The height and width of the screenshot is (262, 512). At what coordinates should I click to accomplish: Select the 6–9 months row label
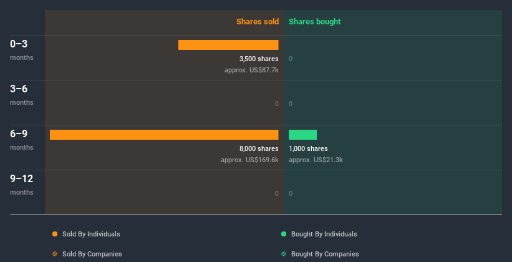pos(22,140)
